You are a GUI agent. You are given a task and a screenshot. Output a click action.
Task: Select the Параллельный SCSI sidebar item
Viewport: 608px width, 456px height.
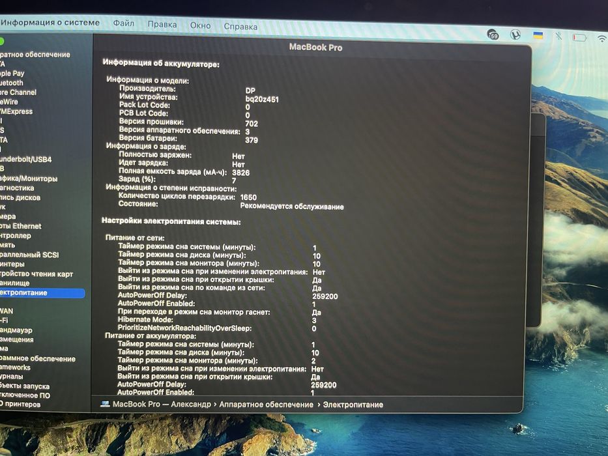click(29, 255)
